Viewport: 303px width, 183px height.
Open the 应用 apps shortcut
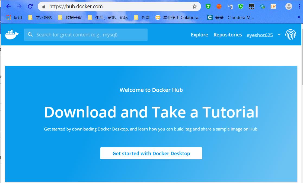tap(14, 18)
